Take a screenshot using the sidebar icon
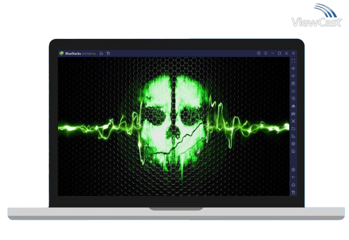Screen dimensions: 349x240 (x=293, y=121)
